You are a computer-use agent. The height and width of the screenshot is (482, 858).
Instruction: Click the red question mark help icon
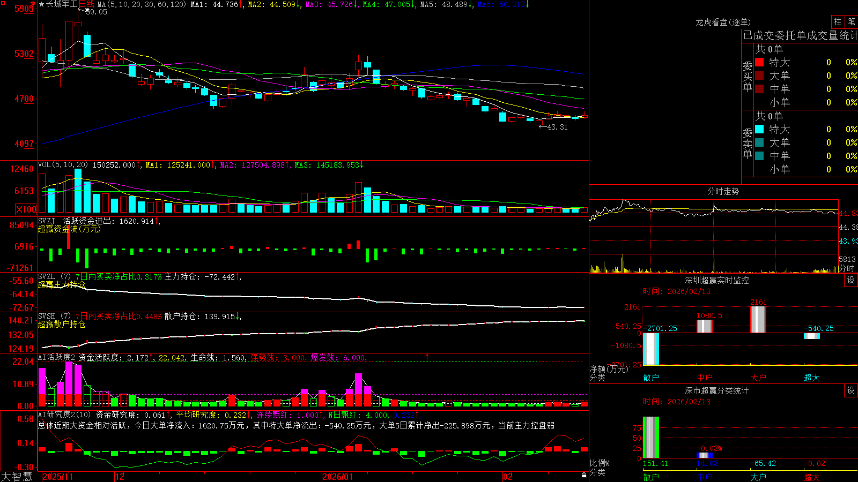pyautogui.click(x=33, y=4)
